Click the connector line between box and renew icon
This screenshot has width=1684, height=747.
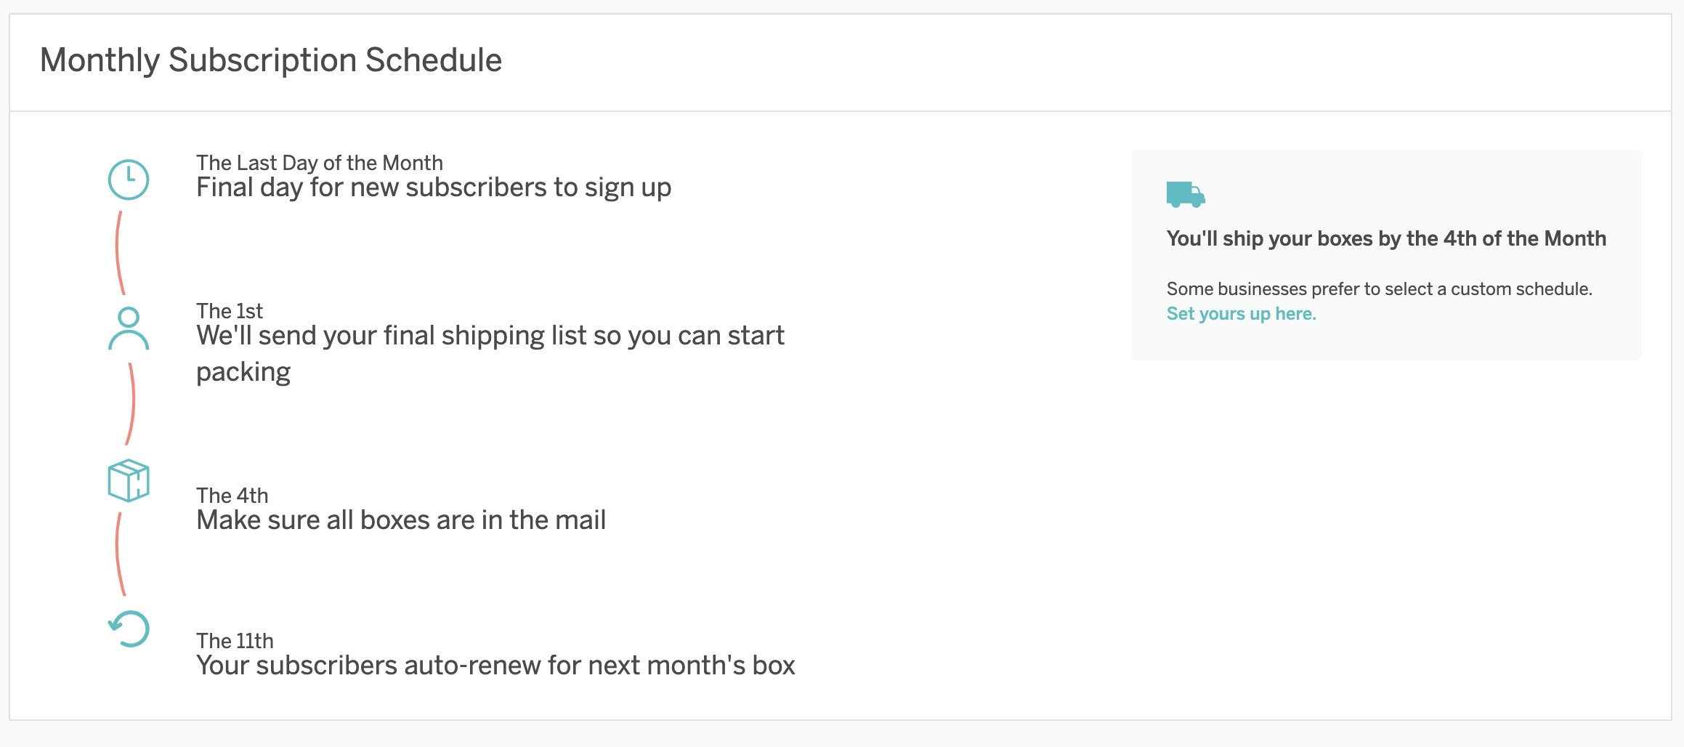[x=118, y=554]
